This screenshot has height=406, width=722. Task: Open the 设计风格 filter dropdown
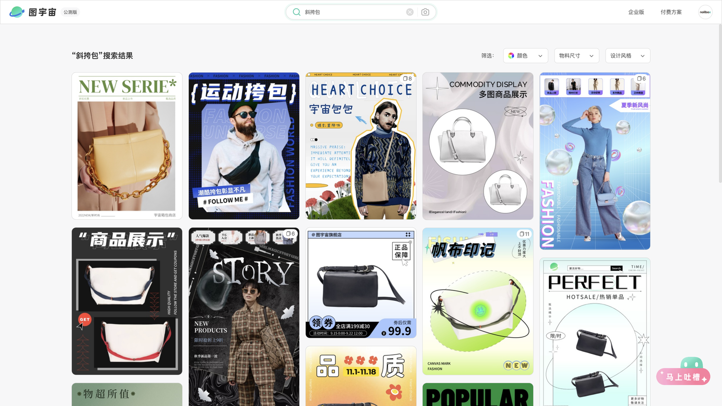[x=628, y=56]
